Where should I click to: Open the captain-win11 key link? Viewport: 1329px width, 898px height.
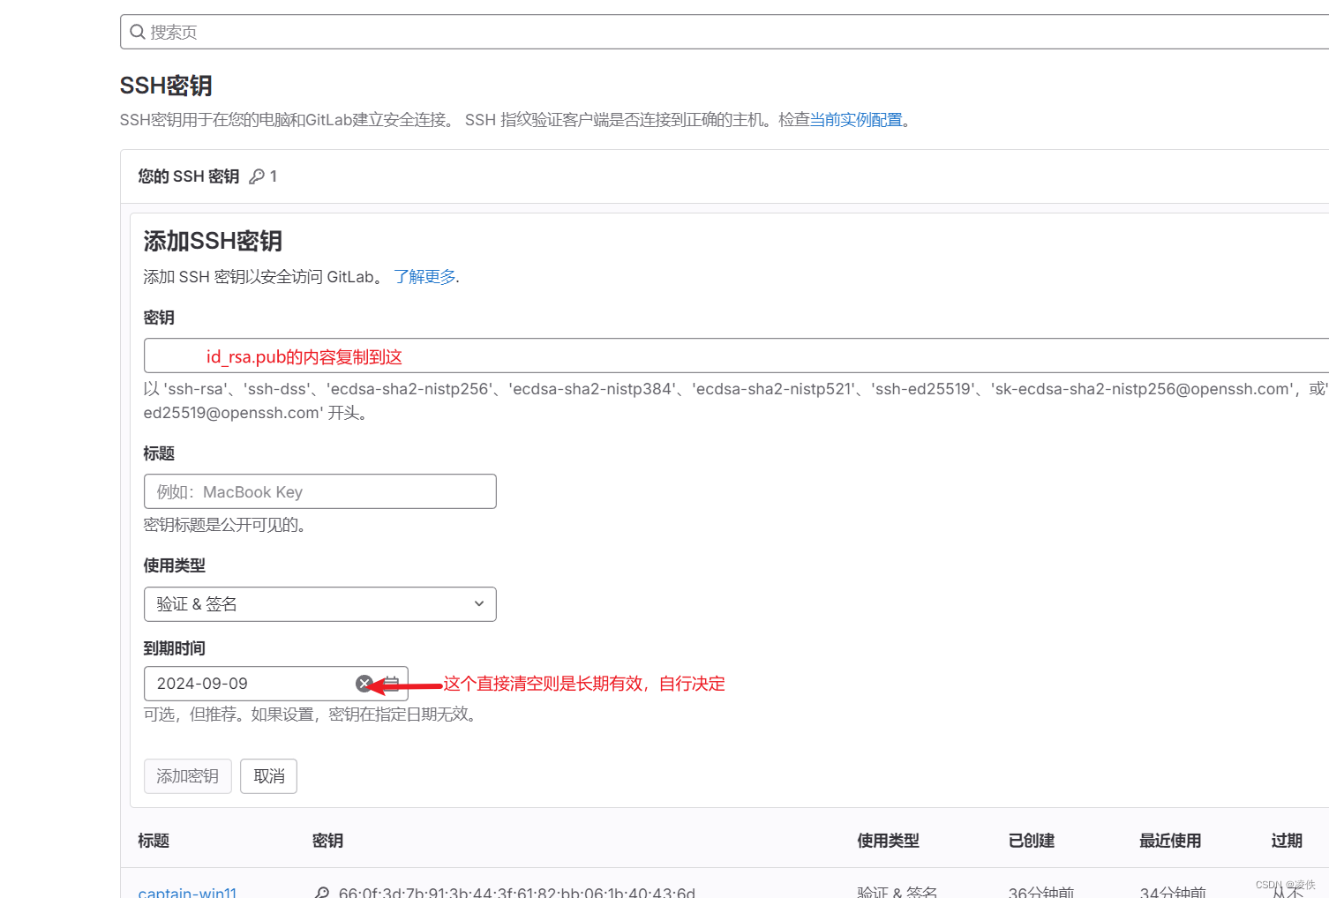coord(187,892)
